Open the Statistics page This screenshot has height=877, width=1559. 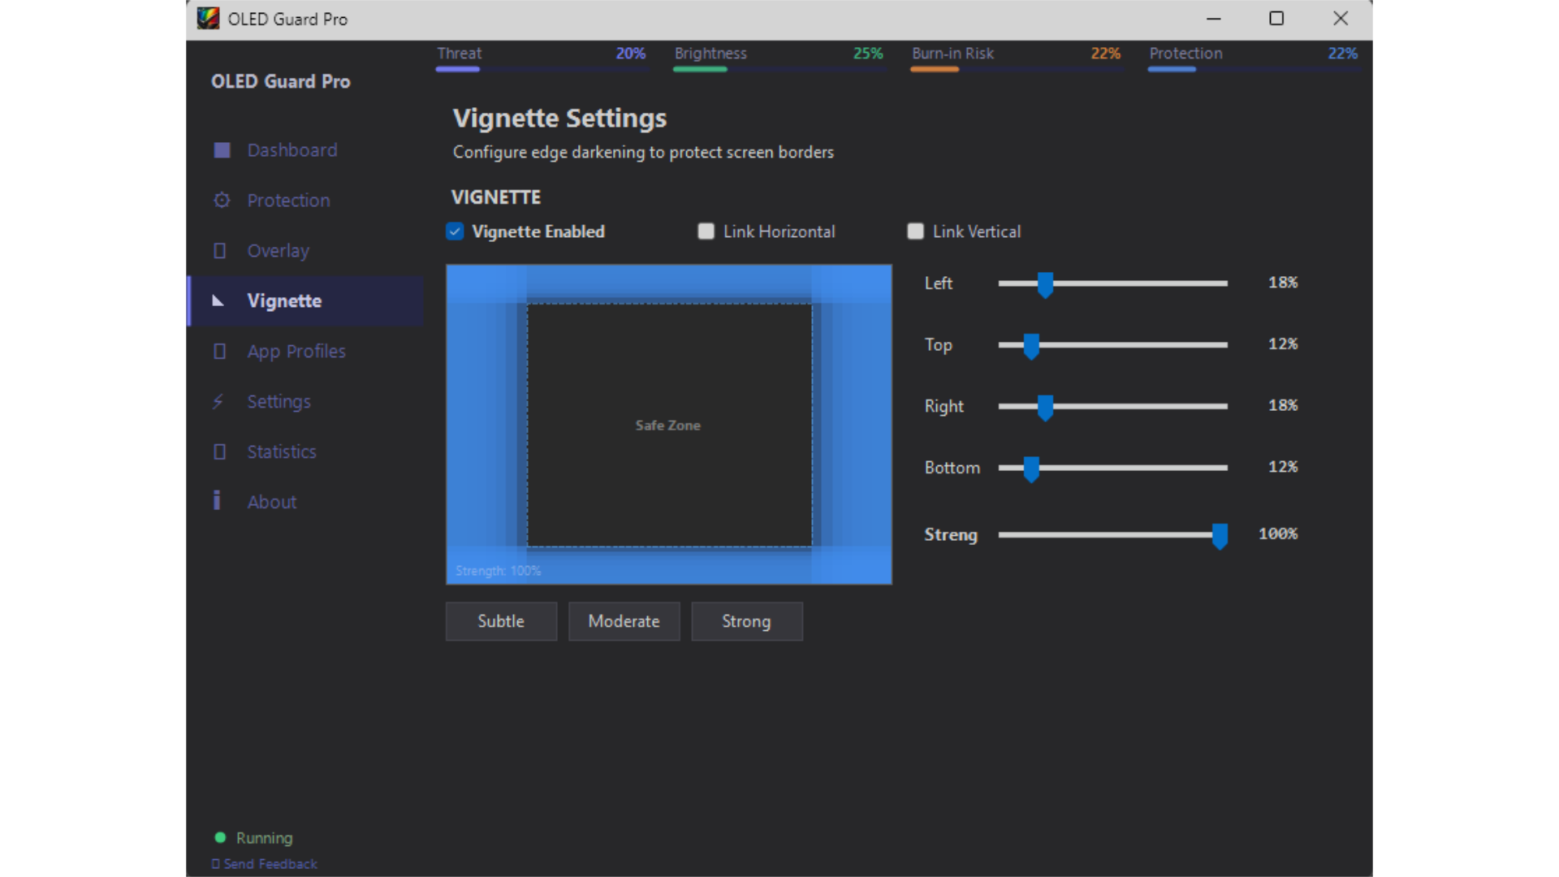(x=282, y=451)
